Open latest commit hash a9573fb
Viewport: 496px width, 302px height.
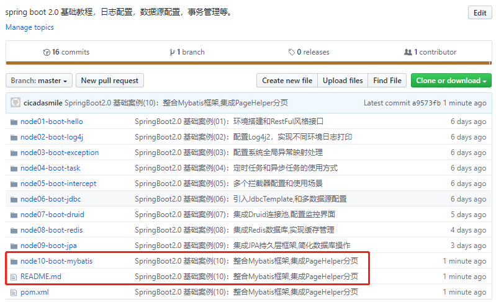[x=426, y=103]
